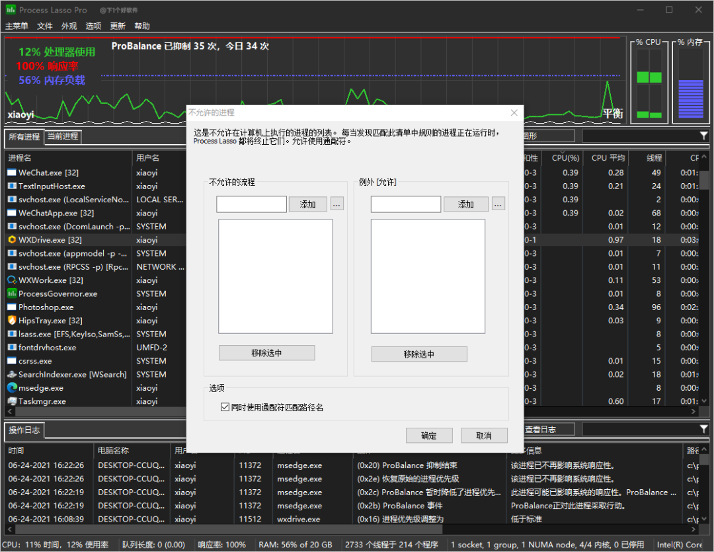Click the WeChat.exe process icon

tap(12, 173)
